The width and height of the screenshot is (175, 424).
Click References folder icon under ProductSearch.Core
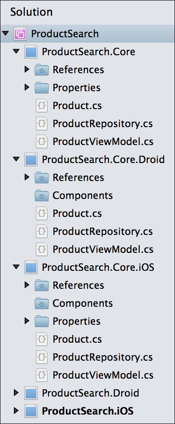click(42, 70)
